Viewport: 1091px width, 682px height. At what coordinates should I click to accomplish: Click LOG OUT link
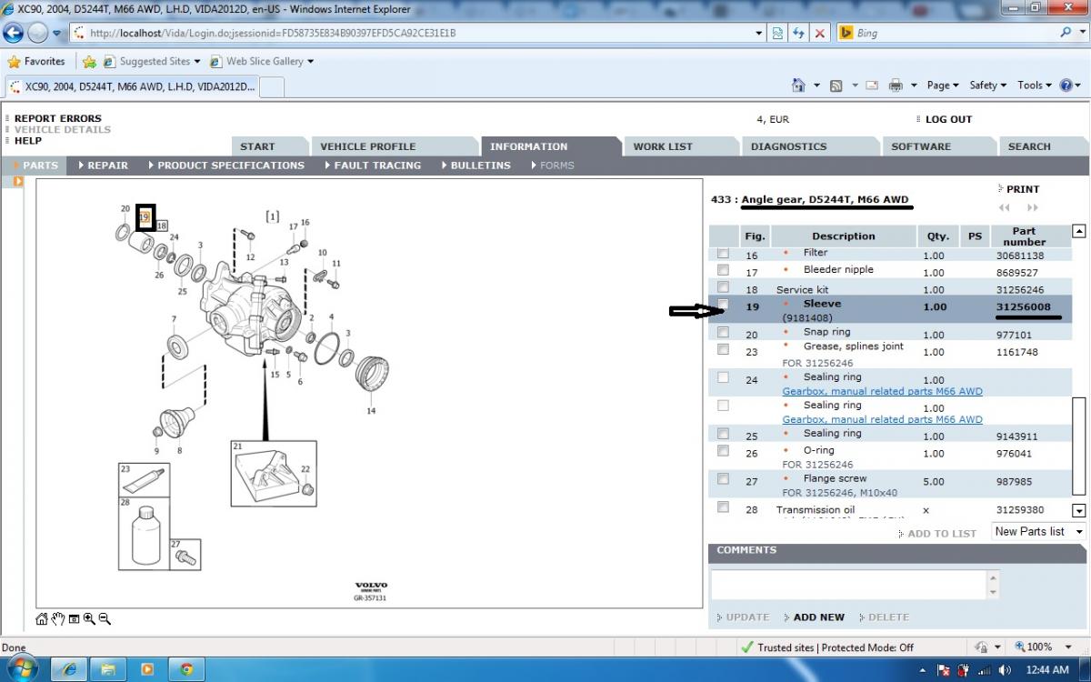(x=948, y=119)
